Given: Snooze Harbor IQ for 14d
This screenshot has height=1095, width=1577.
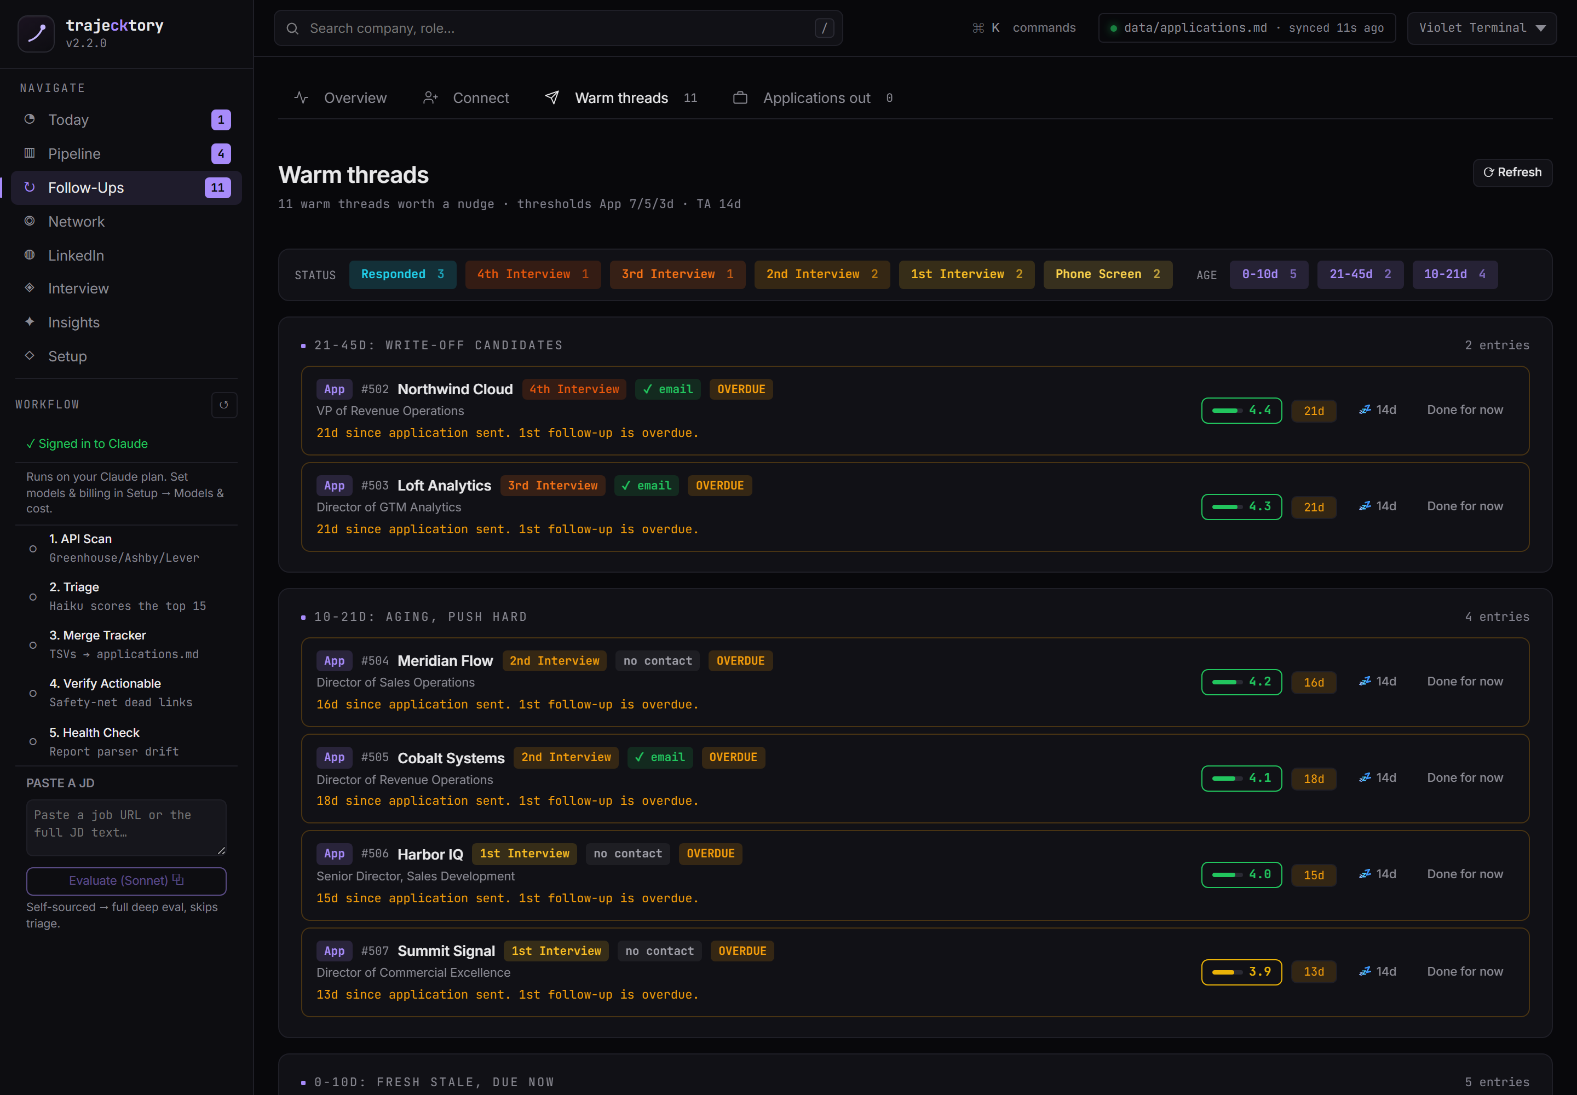Looking at the screenshot, I should coord(1377,874).
